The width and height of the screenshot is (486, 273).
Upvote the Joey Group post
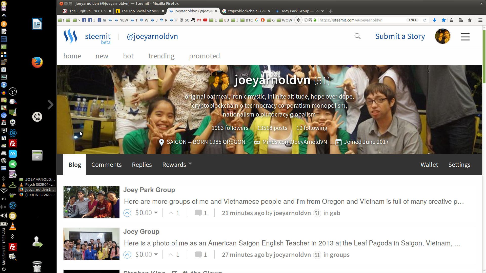[x=127, y=255]
